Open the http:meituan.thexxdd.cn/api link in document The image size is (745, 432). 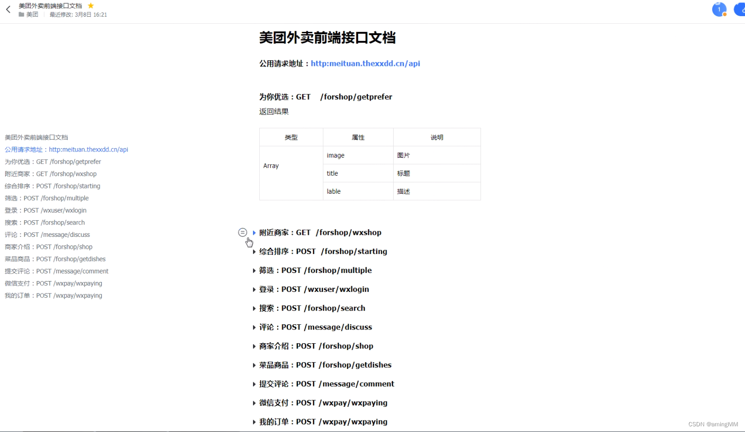coord(365,64)
